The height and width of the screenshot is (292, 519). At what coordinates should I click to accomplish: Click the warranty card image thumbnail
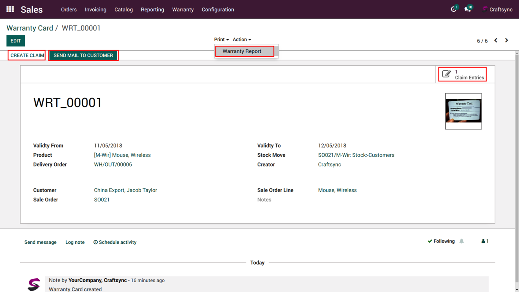coord(463,111)
